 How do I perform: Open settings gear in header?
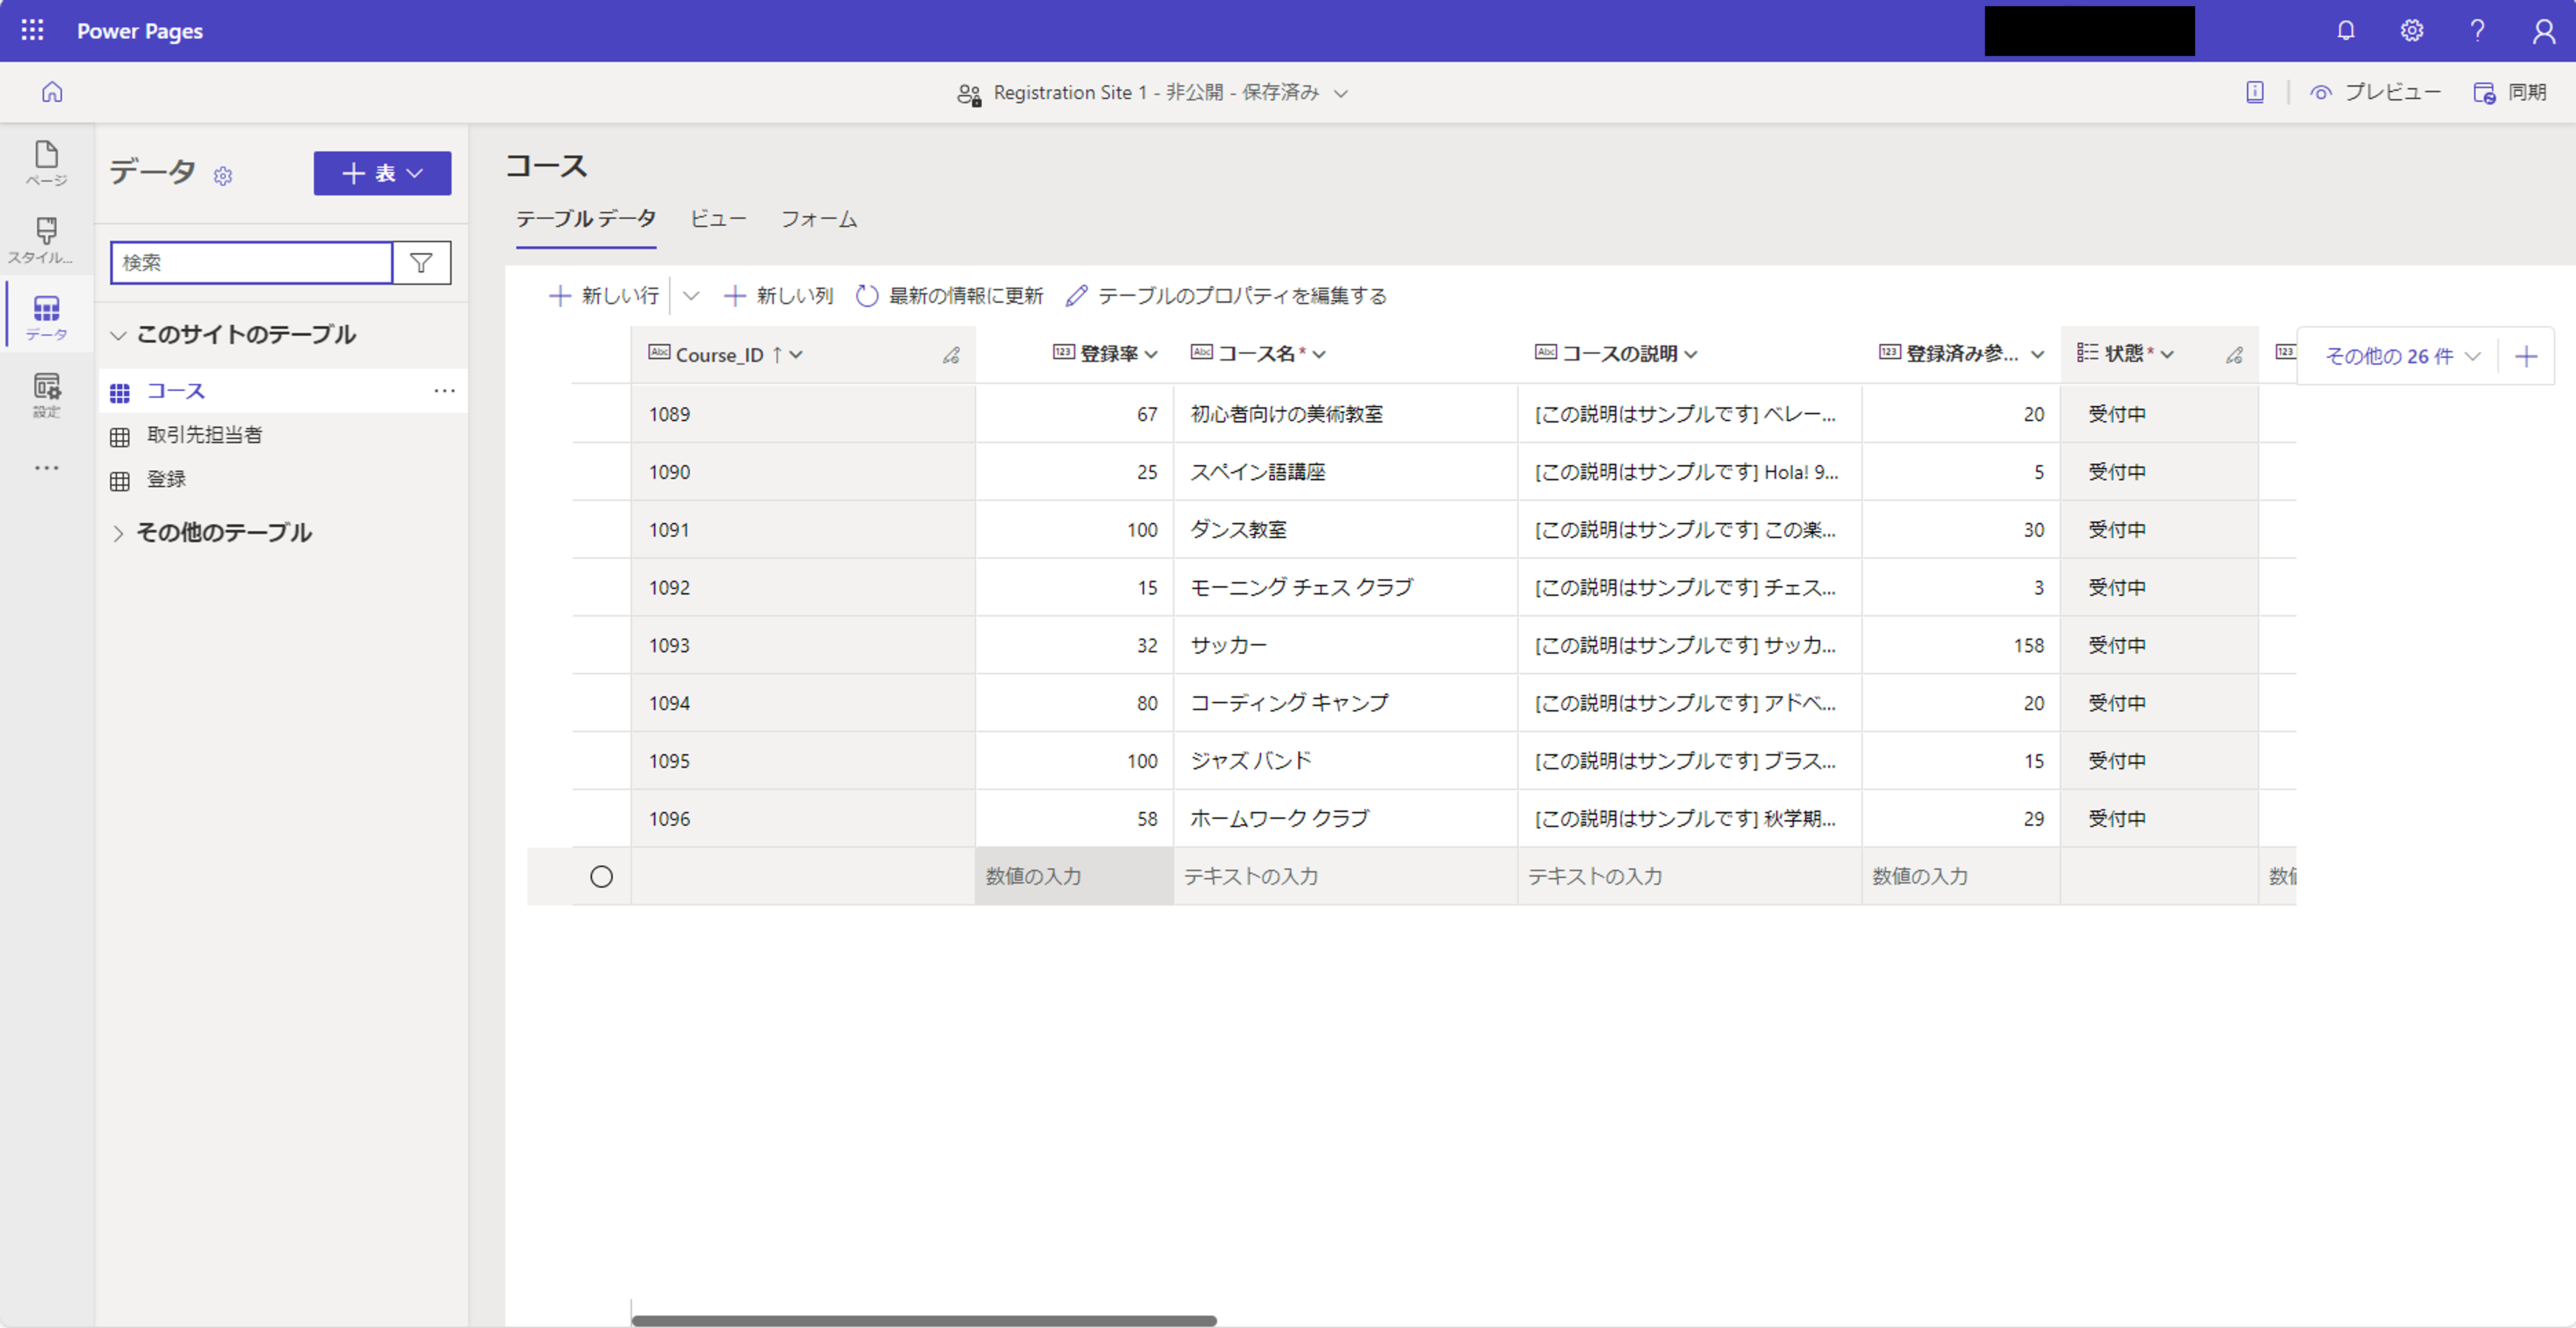[x=2411, y=31]
